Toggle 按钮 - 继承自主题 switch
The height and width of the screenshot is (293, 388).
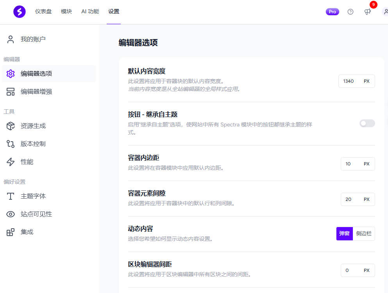pyautogui.click(x=367, y=123)
